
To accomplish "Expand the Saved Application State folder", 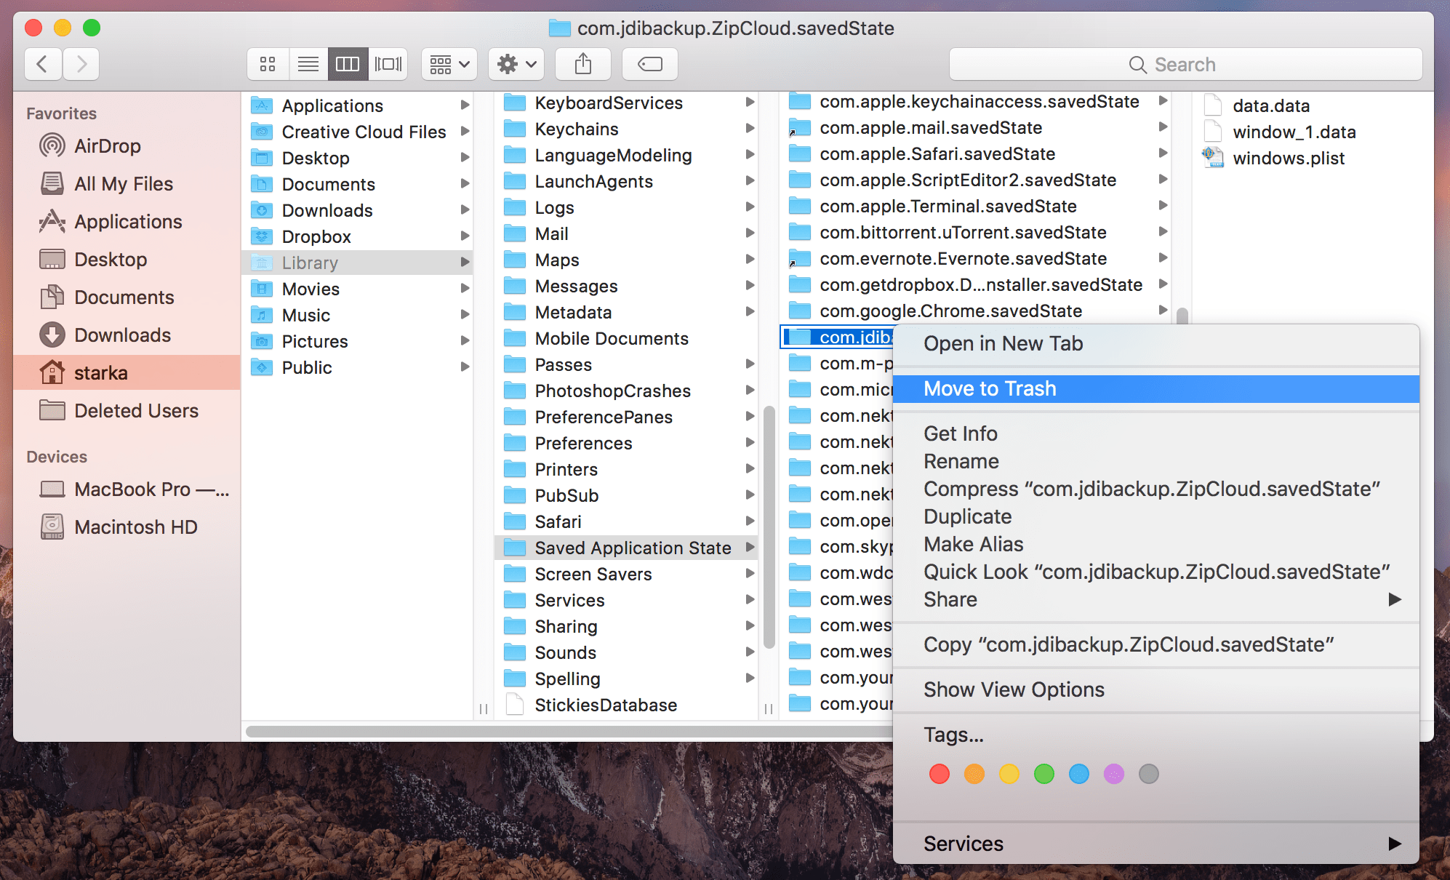I will tap(752, 548).
